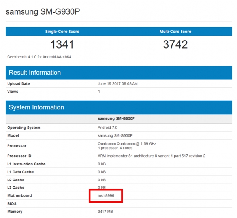Click the BIOS row label
This screenshot has height=218, width=237.
[x=13, y=203]
